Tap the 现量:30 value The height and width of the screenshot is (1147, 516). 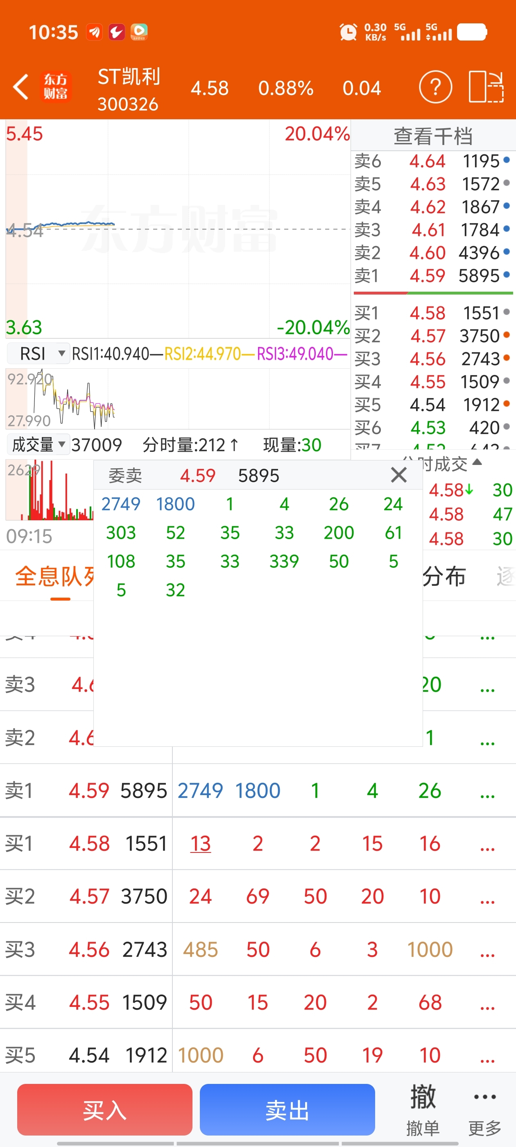pyautogui.click(x=292, y=445)
